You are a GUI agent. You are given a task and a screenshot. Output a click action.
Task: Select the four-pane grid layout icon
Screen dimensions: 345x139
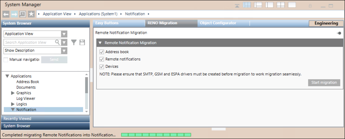(281, 5)
